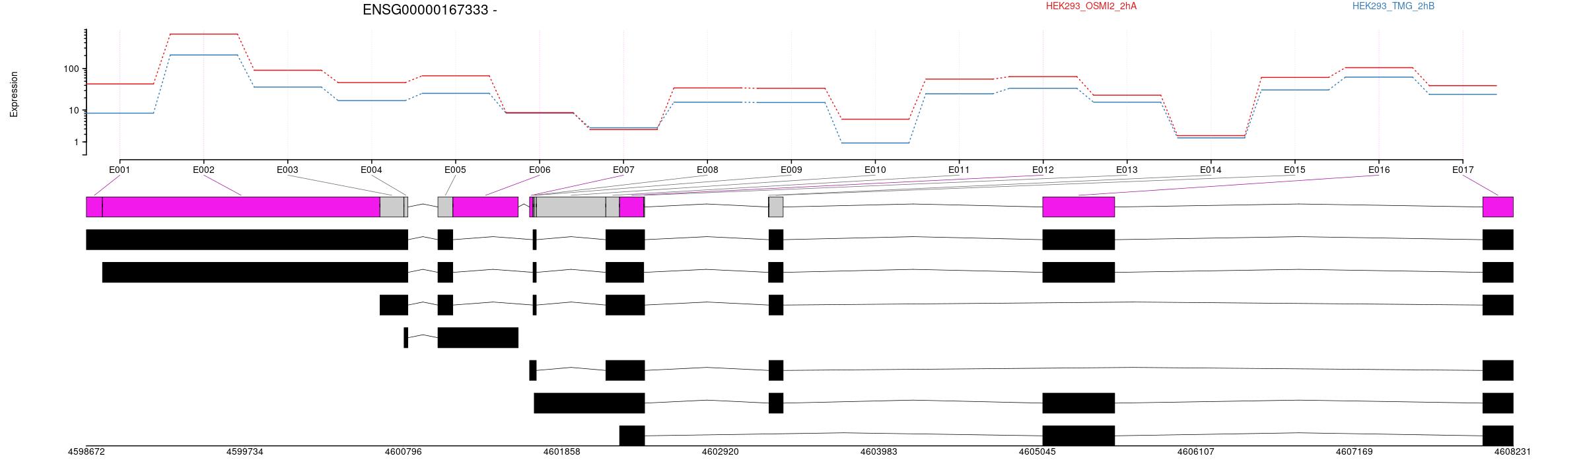Click exon label E008
The height and width of the screenshot is (462, 1585).
tap(707, 170)
